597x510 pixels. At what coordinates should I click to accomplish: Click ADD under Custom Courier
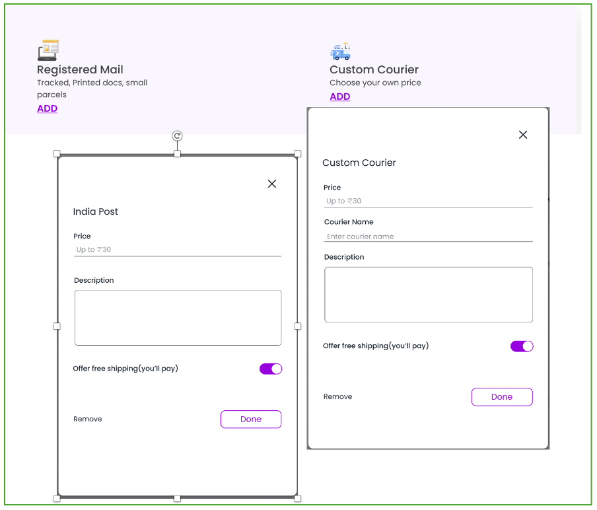[x=340, y=96]
